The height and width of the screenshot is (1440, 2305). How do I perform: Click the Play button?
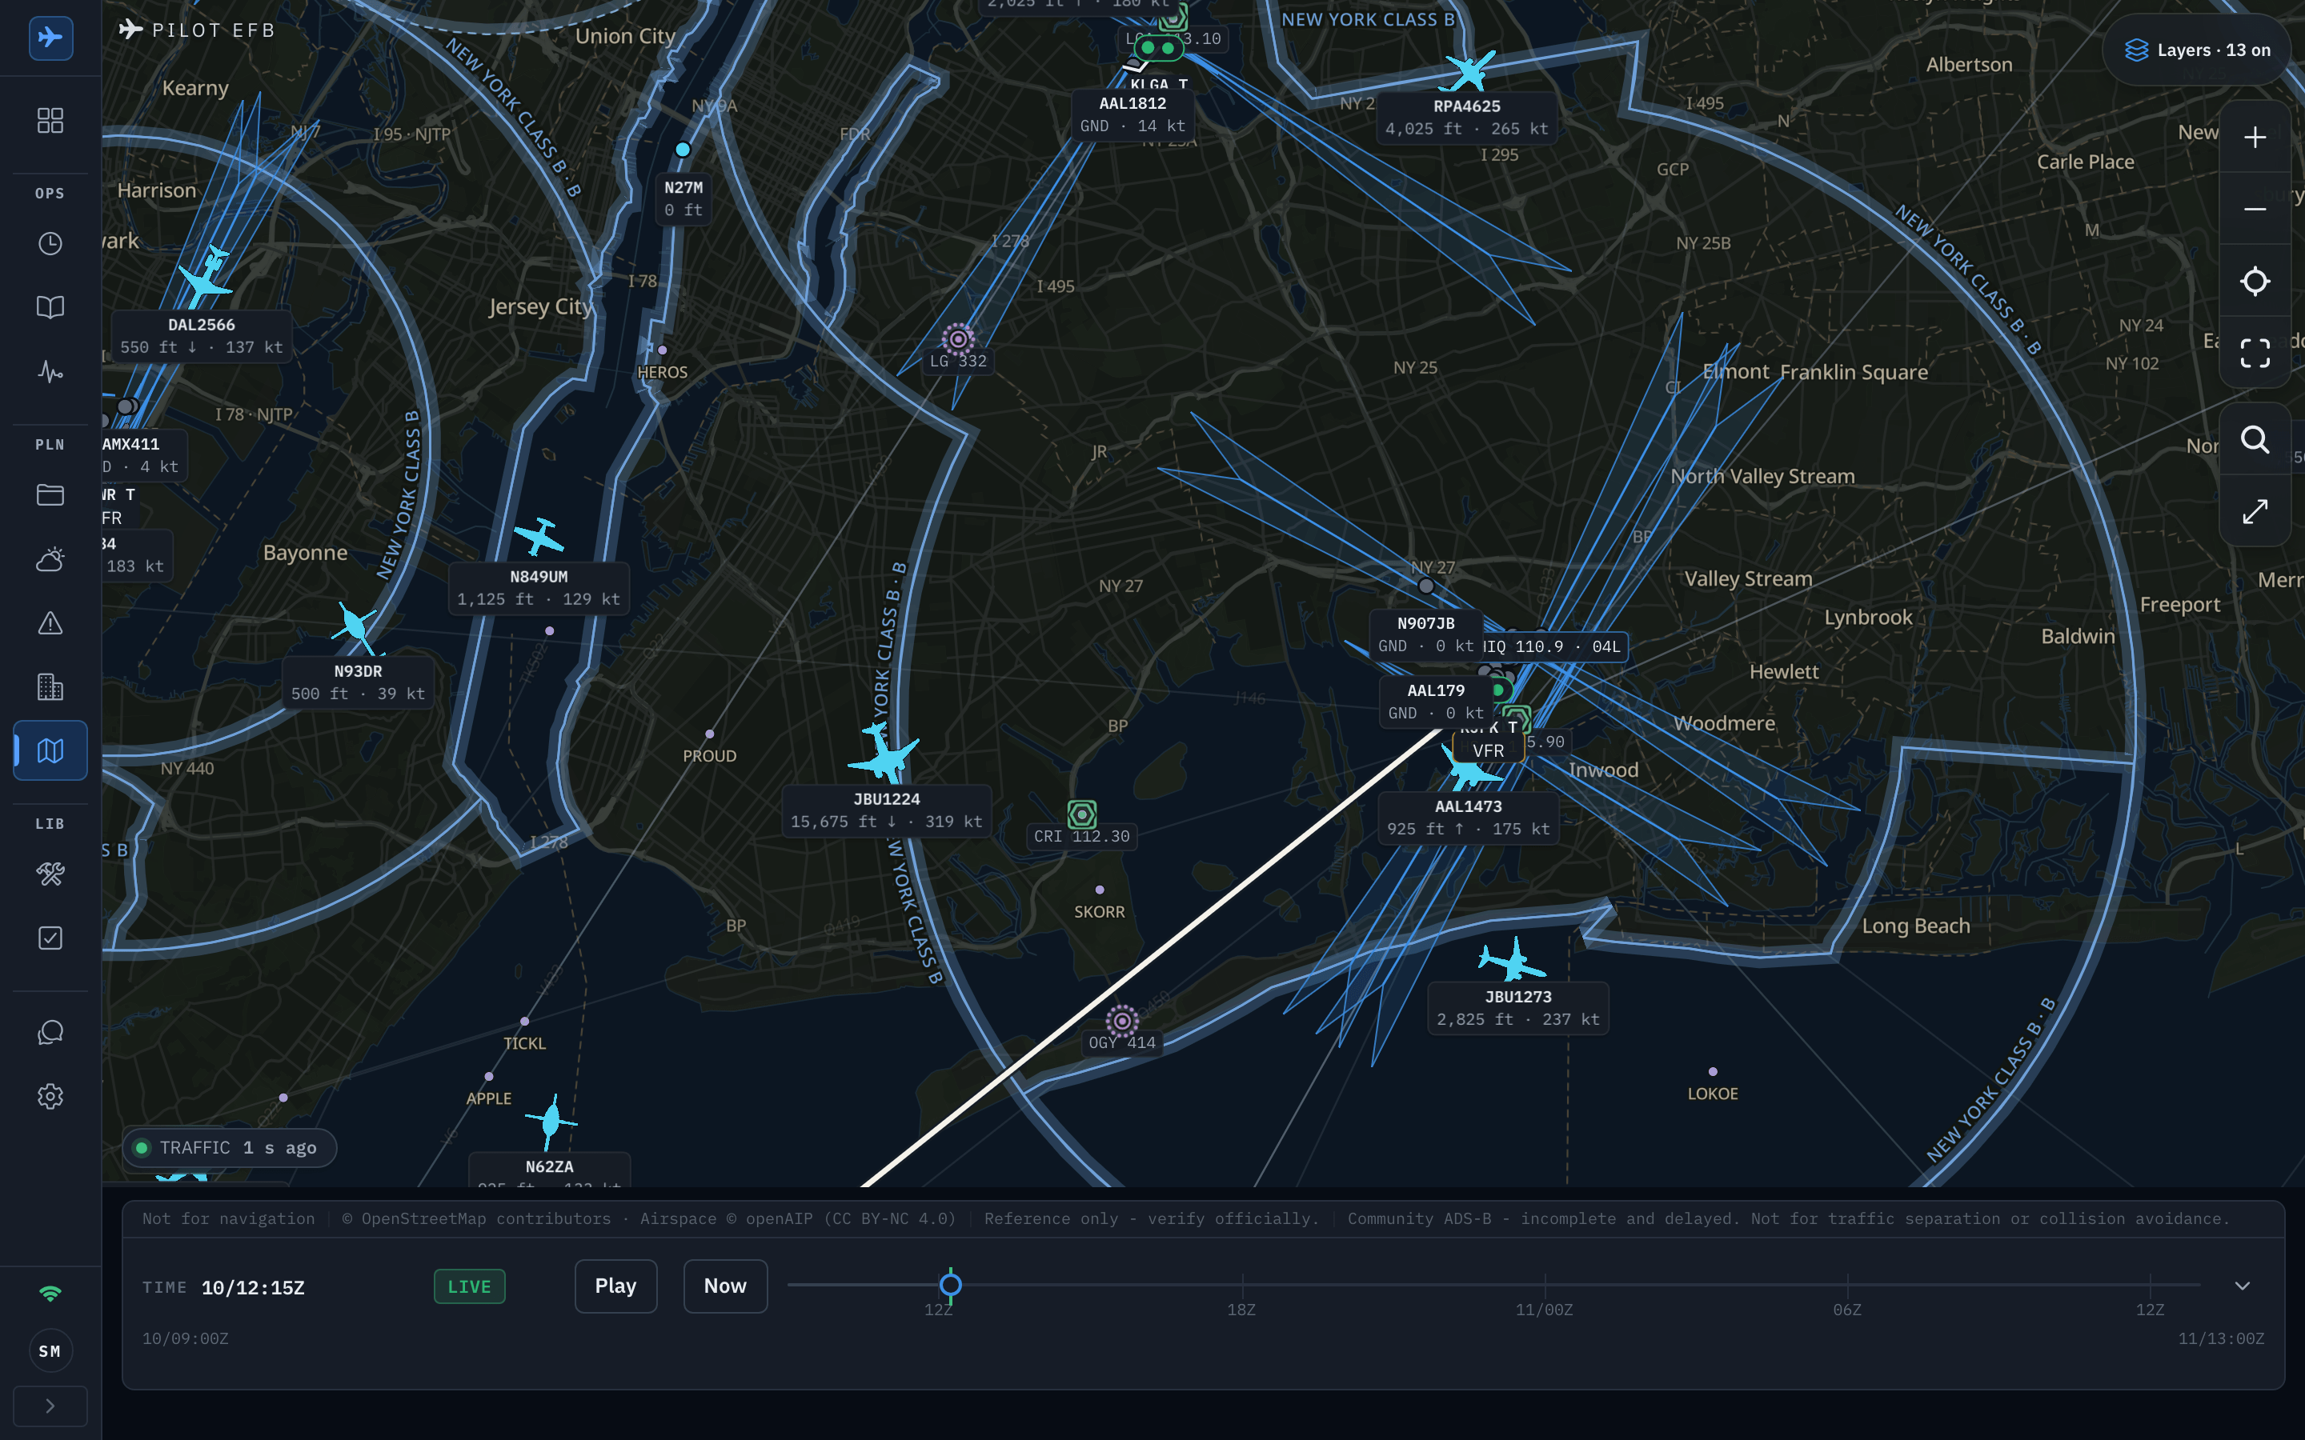(615, 1286)
